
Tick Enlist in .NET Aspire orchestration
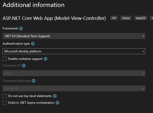click(x=5, y=103)
